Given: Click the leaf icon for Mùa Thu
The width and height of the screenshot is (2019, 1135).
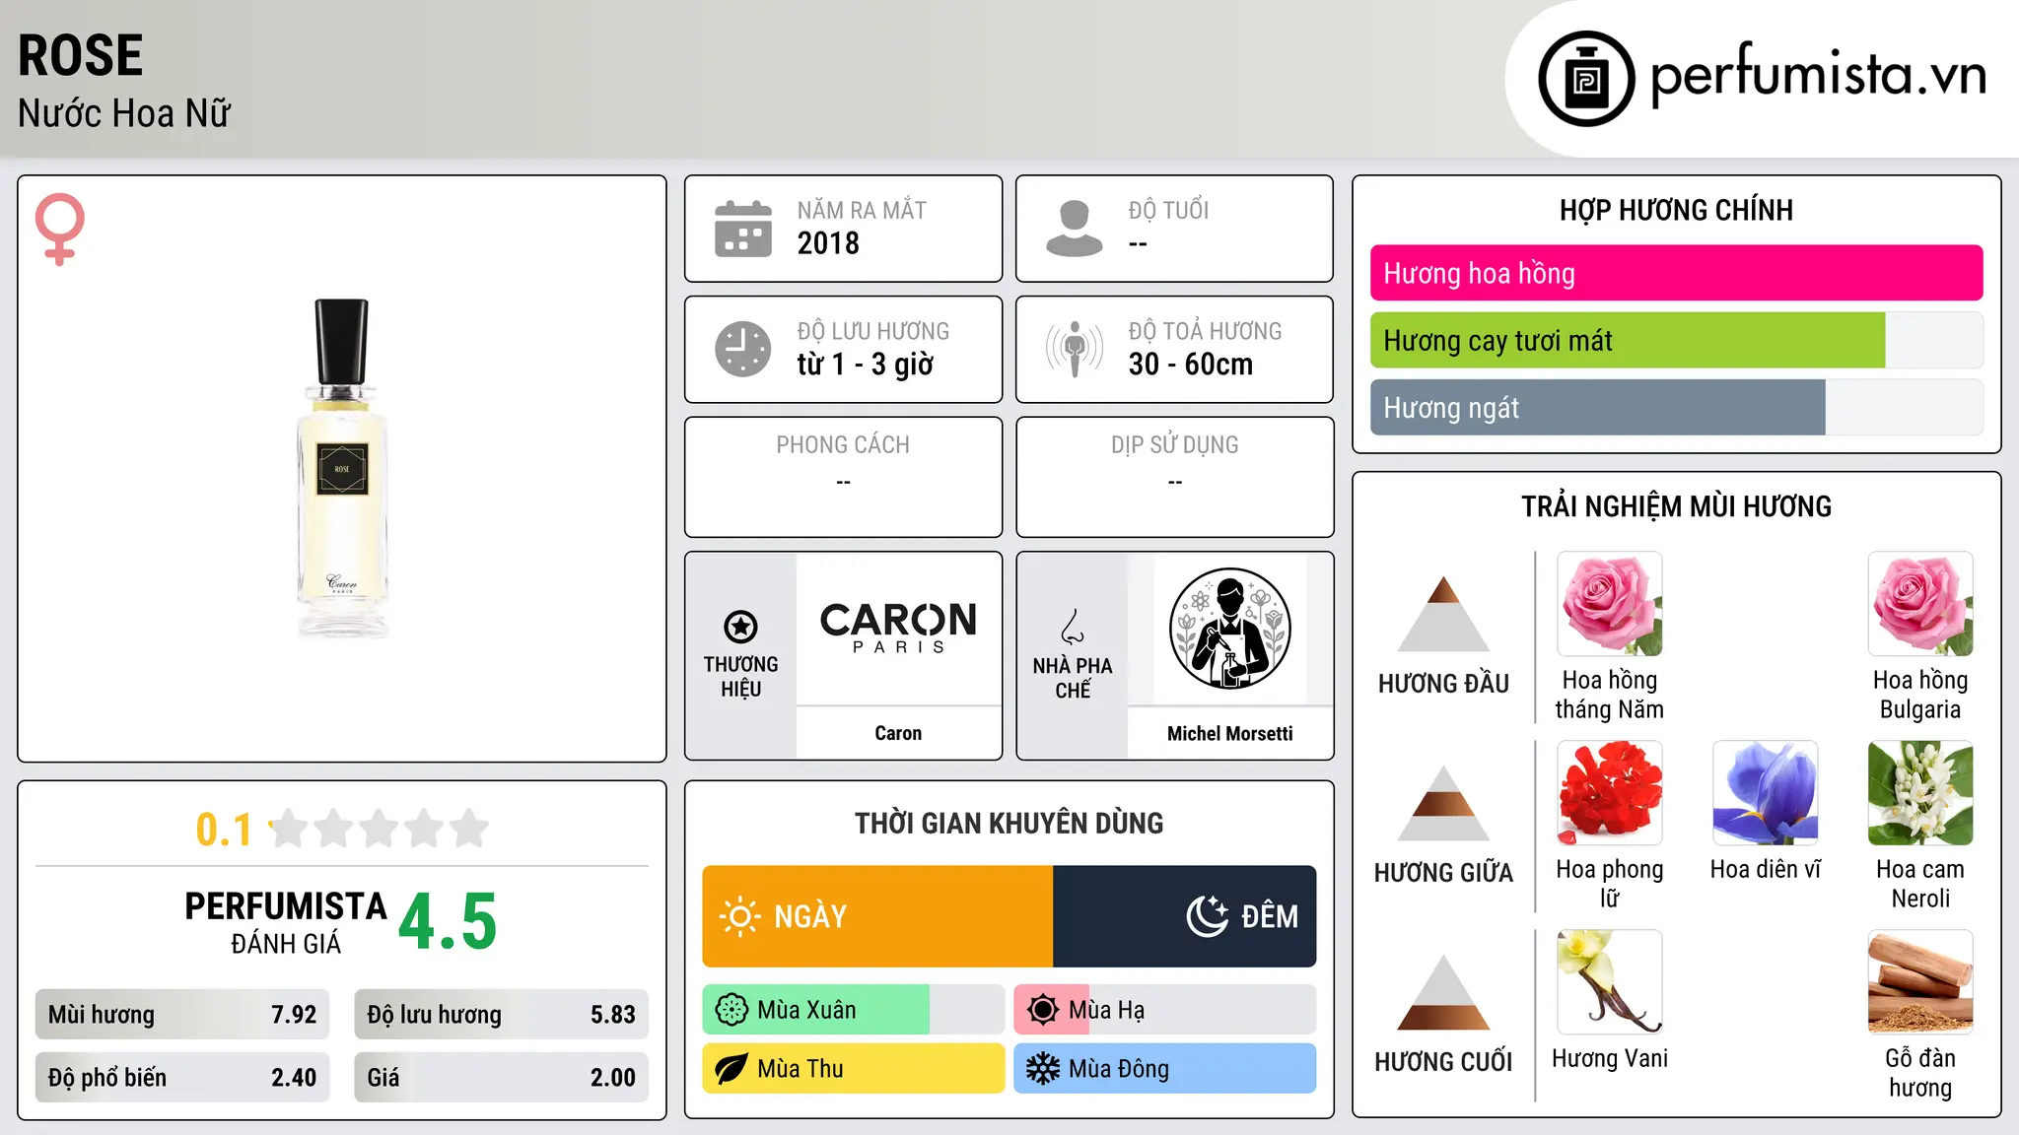Looking at the screenshot, I should click(731, 1069).
